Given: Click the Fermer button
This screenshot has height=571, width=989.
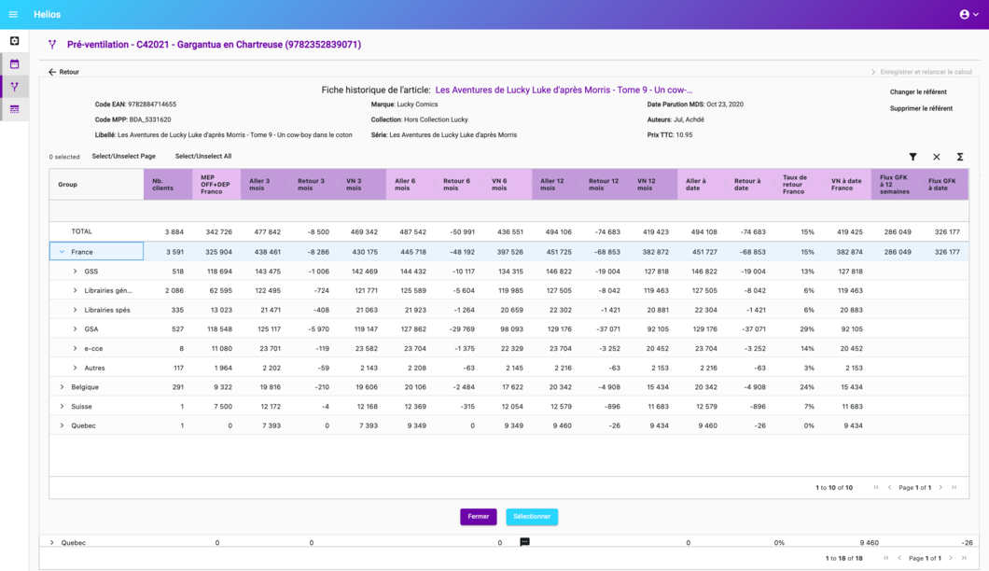Looking at the screenshot, I should 478,517.
